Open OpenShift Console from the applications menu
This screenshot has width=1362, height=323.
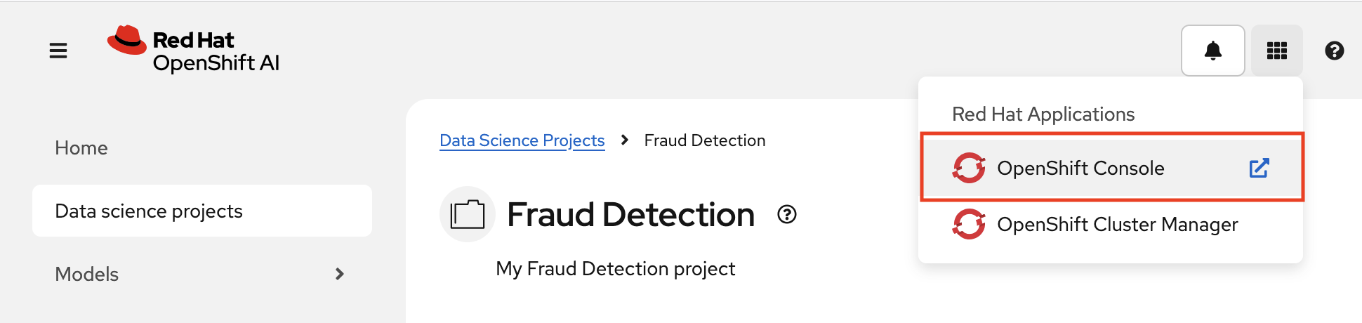(x=1112, y=168)
